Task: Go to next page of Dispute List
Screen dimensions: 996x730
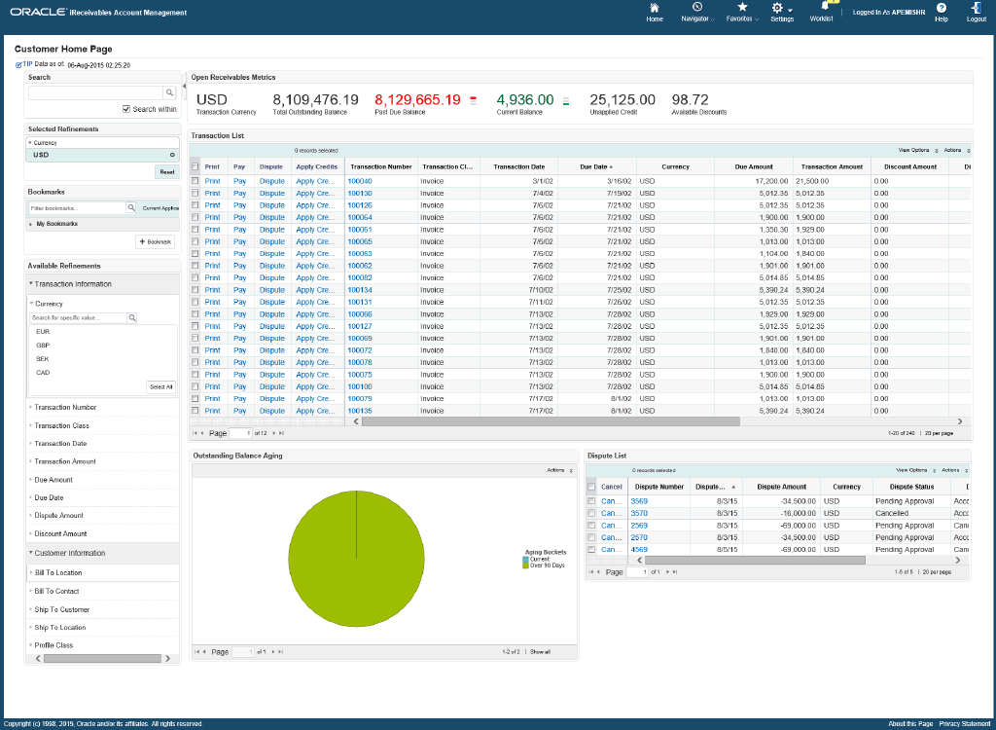Action: coord(667,572)
